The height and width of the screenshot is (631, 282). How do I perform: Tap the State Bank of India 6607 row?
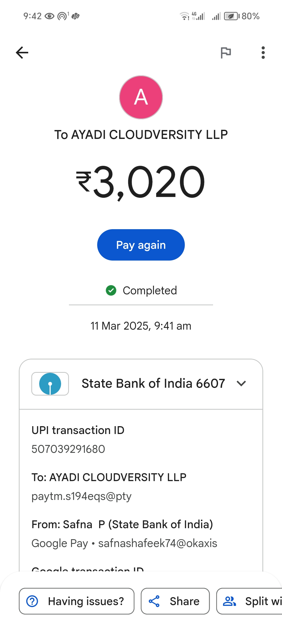[x=153, y=384]
